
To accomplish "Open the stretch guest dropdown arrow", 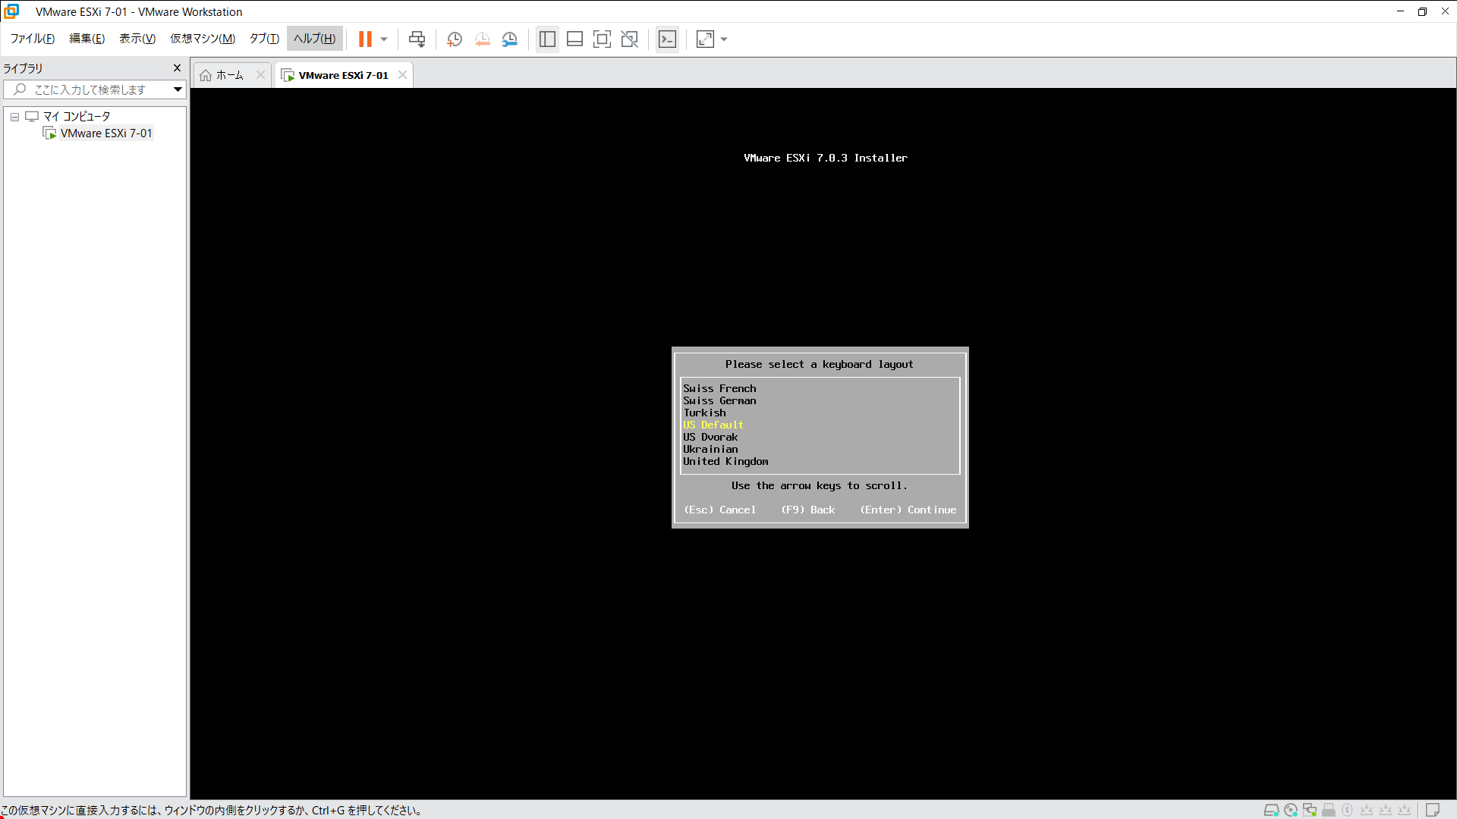I will [x=724, y=39].
